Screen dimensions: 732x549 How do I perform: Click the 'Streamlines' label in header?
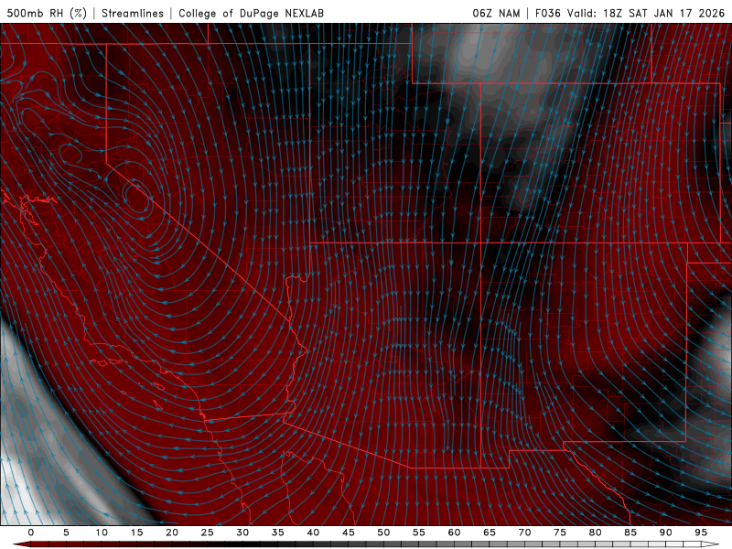pyautogui.click(x=133, y=13)
